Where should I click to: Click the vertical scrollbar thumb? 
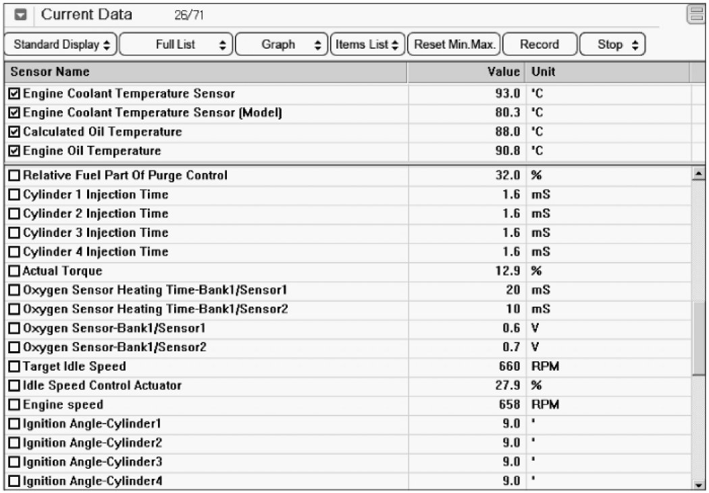point(698,338)
